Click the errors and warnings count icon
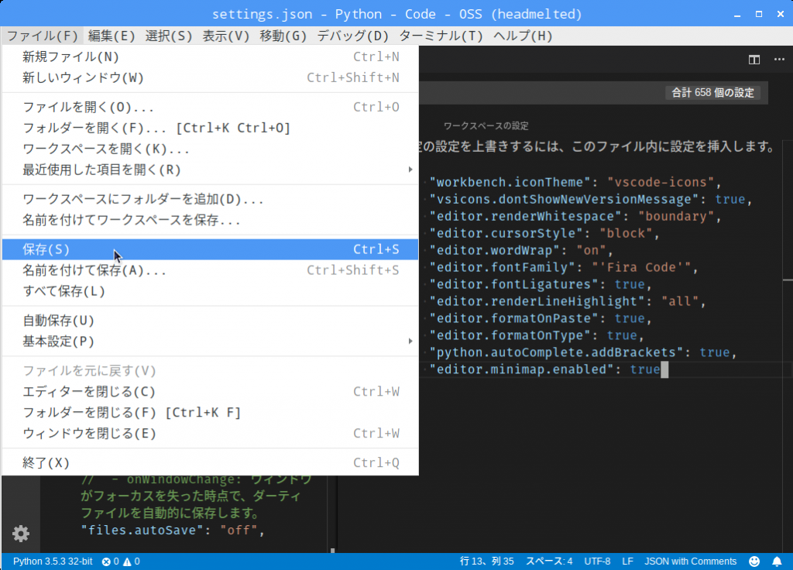This screenshot has height=570, width=793. click(121, 561)
